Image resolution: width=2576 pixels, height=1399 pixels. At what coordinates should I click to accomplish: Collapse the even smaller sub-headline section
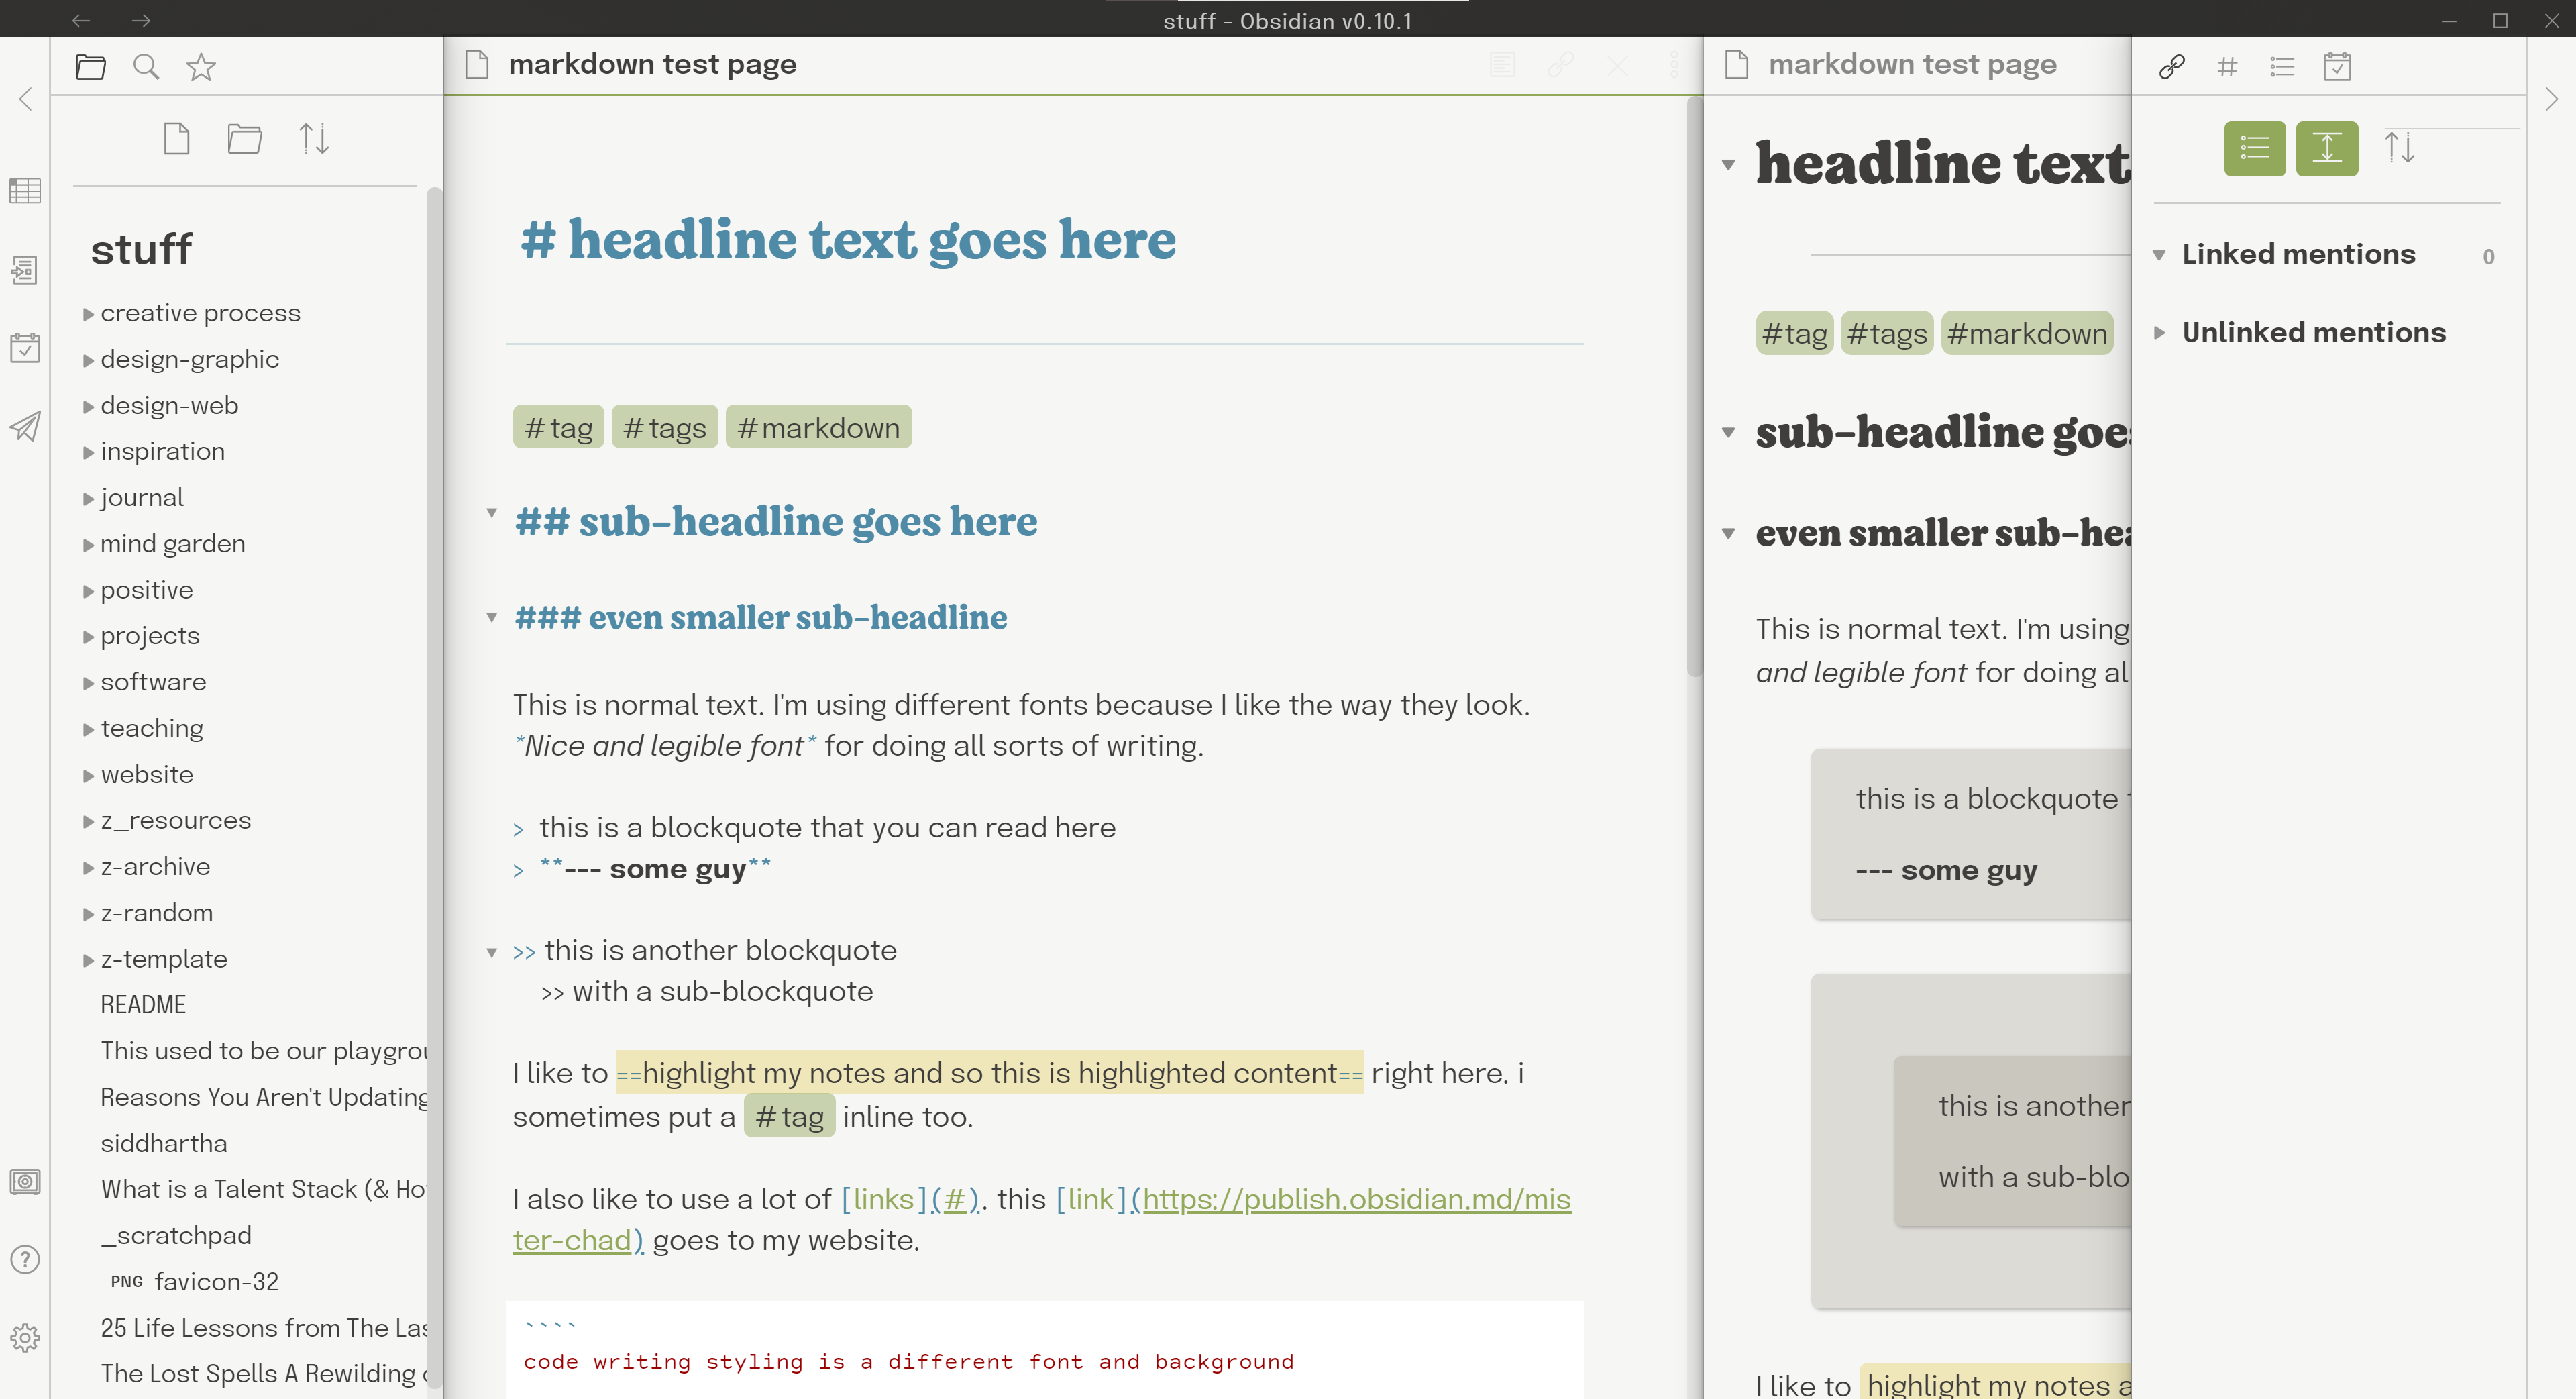[492, 615]
